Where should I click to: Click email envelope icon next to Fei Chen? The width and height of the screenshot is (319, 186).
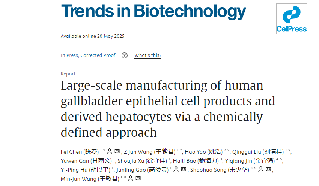(x=117, y=151)
